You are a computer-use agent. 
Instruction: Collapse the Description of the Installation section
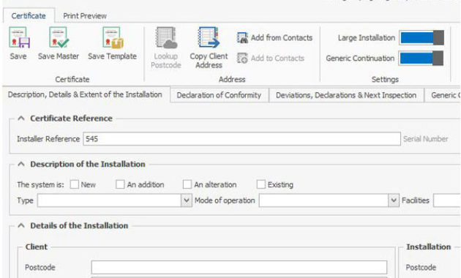tap(21, 164)
